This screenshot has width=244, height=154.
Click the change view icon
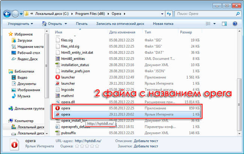pos(208,24)
